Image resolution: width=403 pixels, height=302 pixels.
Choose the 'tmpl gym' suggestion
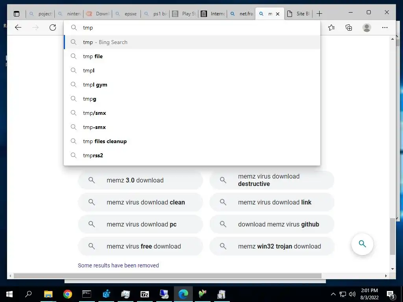pos(192,85)
